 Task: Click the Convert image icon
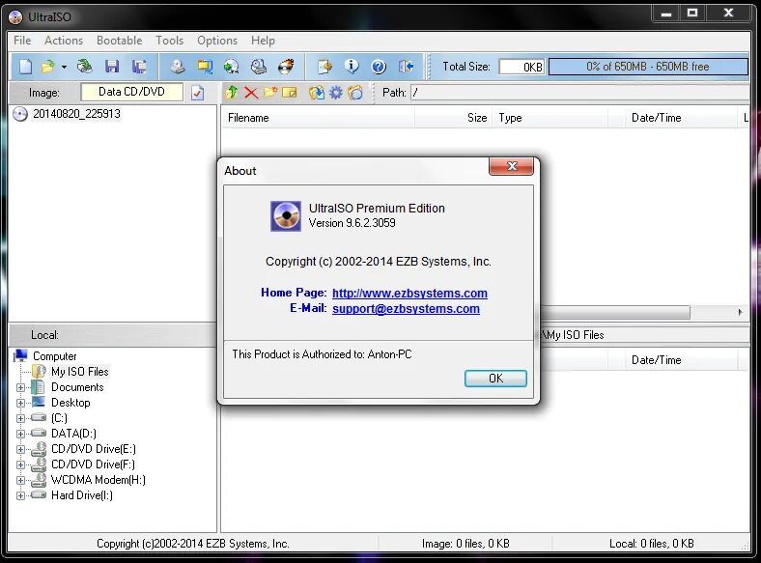pyautogui.click(x=231, y=67)
